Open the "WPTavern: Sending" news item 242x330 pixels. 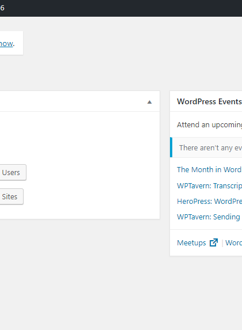[209, 217]
